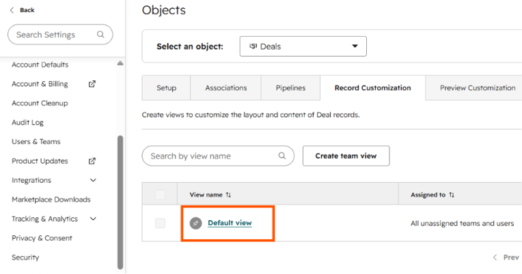Focus the Search by view name field
Image resolution: width=522 pixels, height=274 pixels.
pos(218,156)
